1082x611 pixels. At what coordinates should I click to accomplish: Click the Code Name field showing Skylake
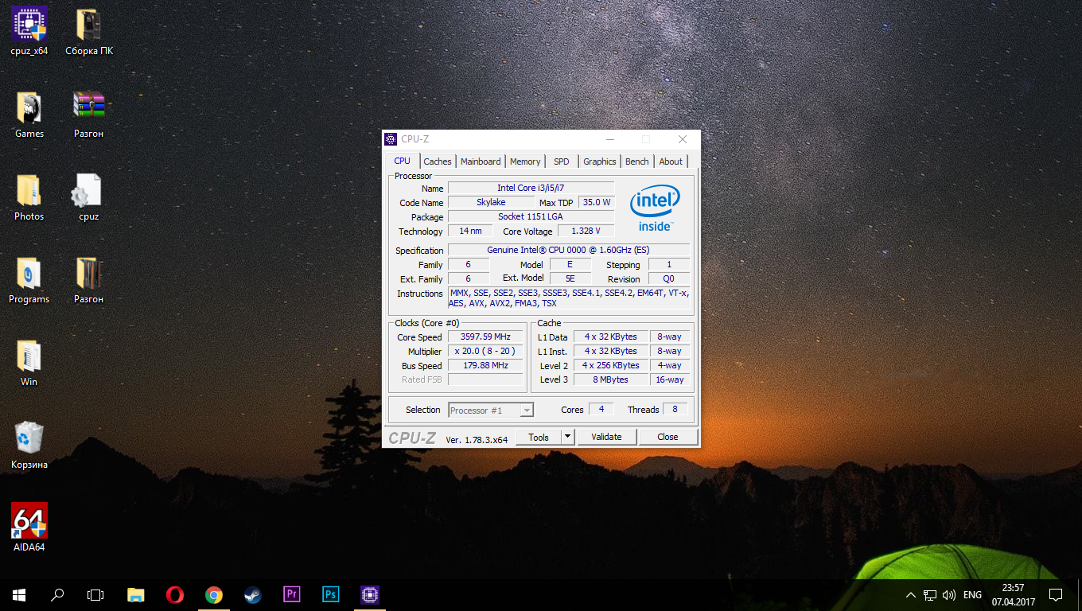click(x=491, y=202)
